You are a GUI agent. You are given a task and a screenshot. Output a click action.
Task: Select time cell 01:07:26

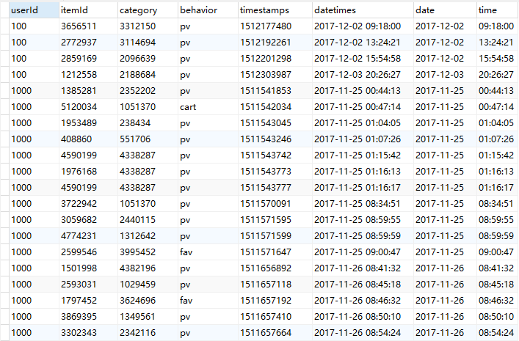point(498,139)
